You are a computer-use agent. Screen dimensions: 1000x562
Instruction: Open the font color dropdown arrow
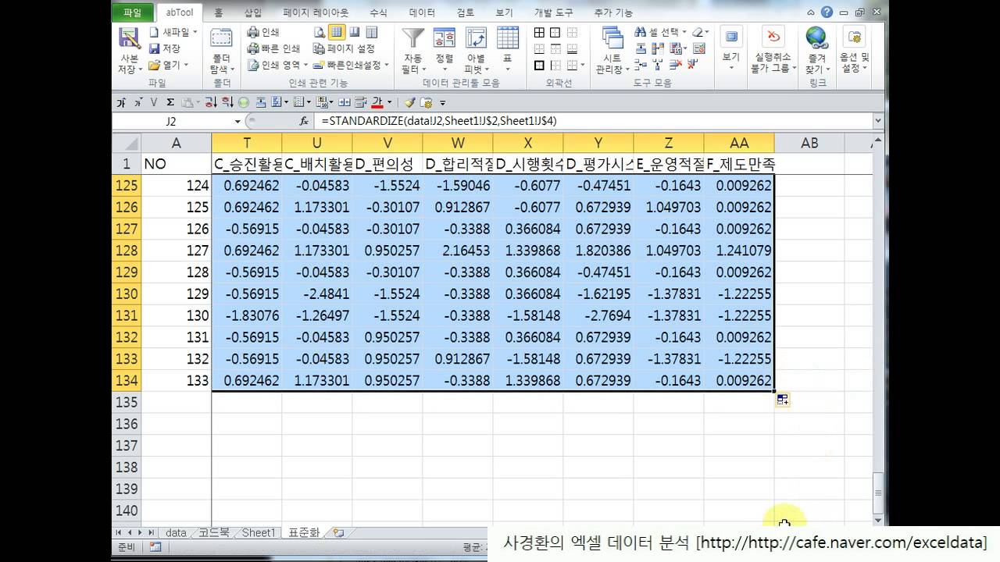[389, 102]
